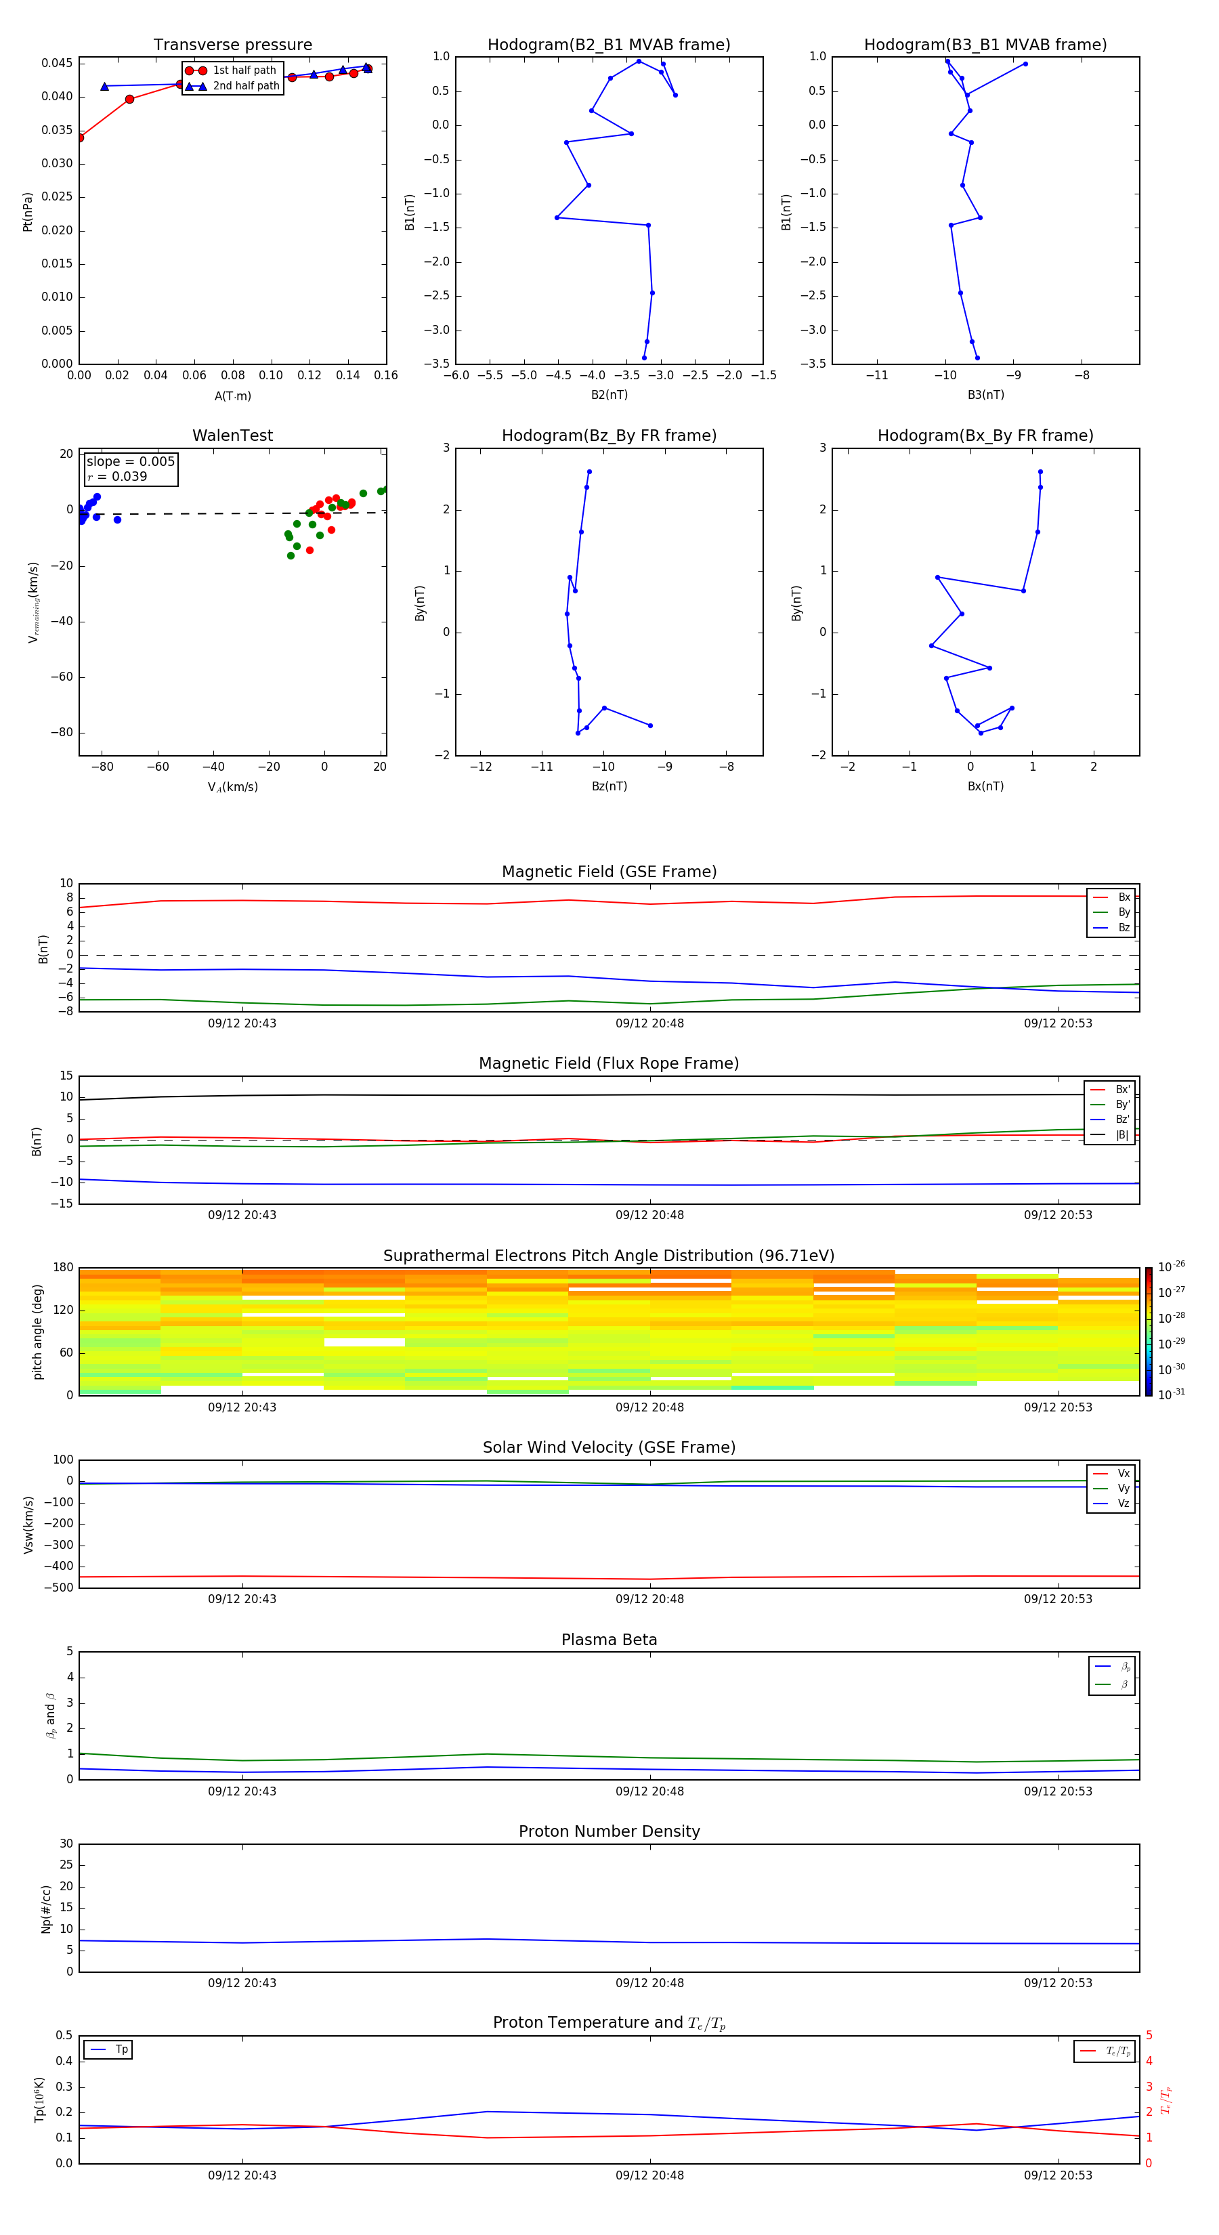Click the 'Magnetic Field (GSE Frame)' title
This screenshot has height=2235, width=1219.
(x=609, y=871)
